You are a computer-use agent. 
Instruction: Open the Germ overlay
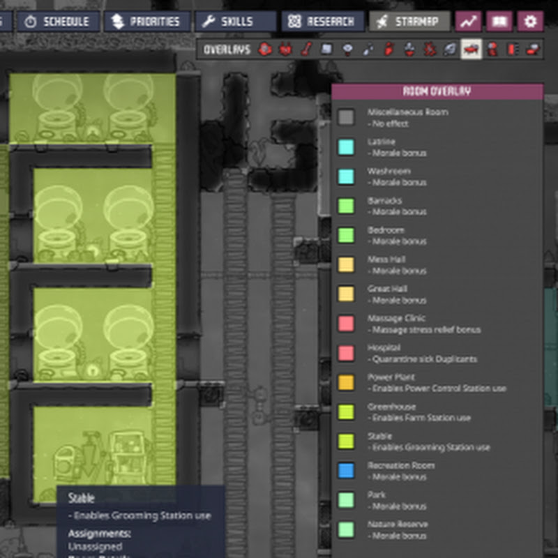(x=430, y=50)
